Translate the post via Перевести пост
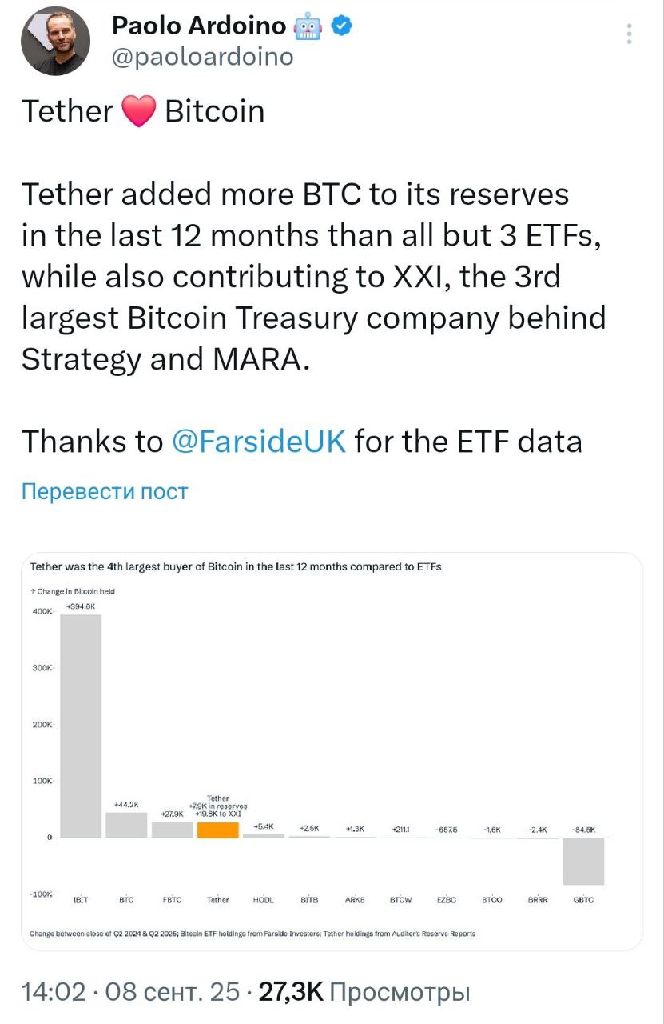This screenshot has width=664, height=1024. [105, 491]
